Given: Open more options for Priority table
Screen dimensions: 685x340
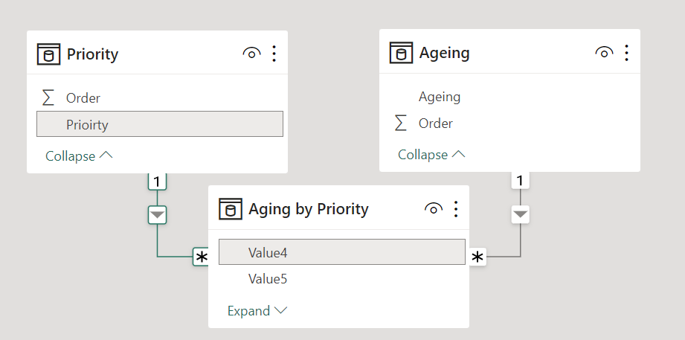Looking at the screenshot, I should pyautogui.click(x=274, y=54).
